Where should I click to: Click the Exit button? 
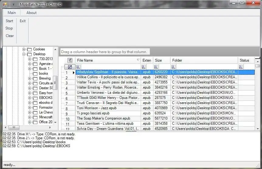click(x=22, y=21)
